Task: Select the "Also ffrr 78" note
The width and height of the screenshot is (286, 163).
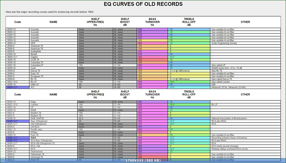Action: point(245,71)
